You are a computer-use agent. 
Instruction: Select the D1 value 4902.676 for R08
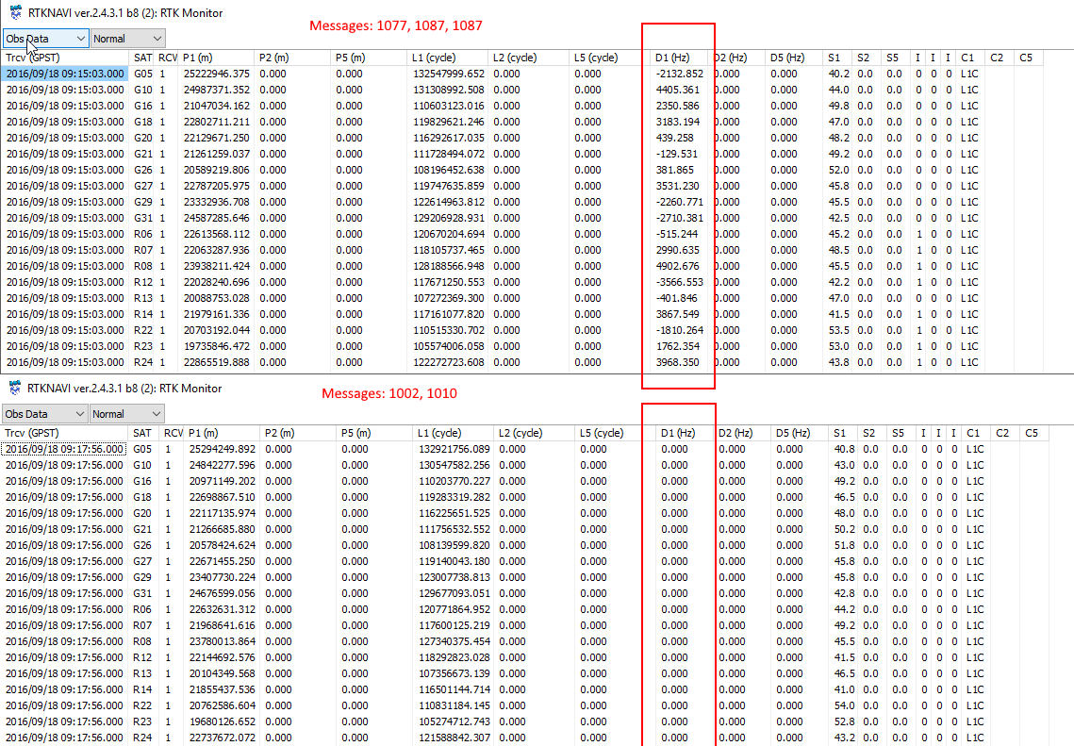coord(678,266)
